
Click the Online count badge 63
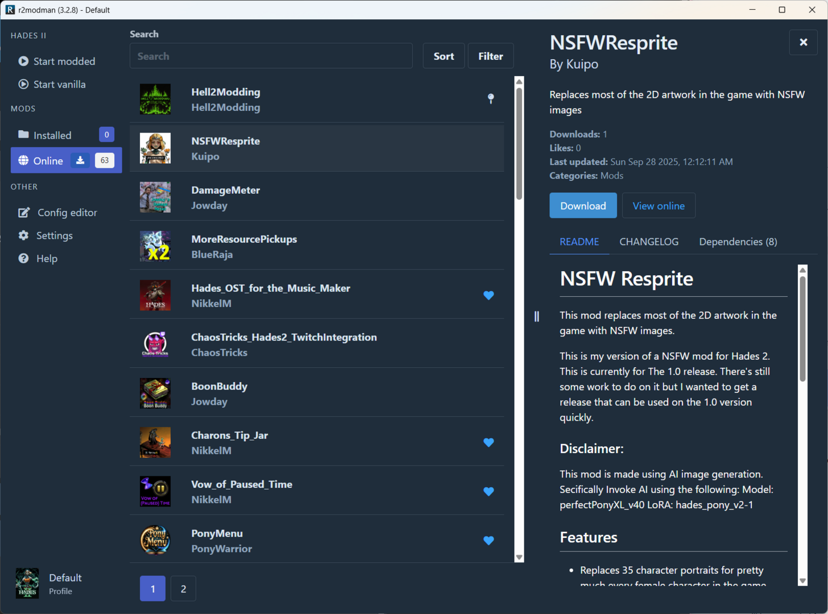click(105, 160)
